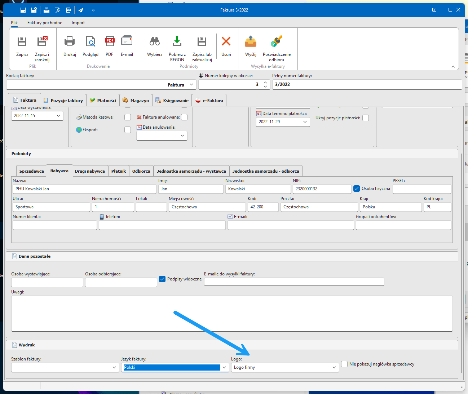Export invoice with the PDF icon
468x394 pixels.
[x=110, y=42]
